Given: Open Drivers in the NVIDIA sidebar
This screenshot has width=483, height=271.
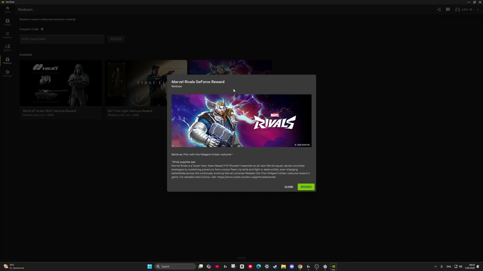Looking at the screenshot, I should point(7,22).
